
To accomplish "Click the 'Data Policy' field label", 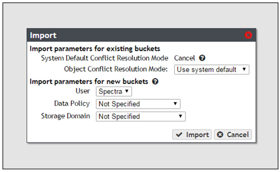I will point(72,104).
